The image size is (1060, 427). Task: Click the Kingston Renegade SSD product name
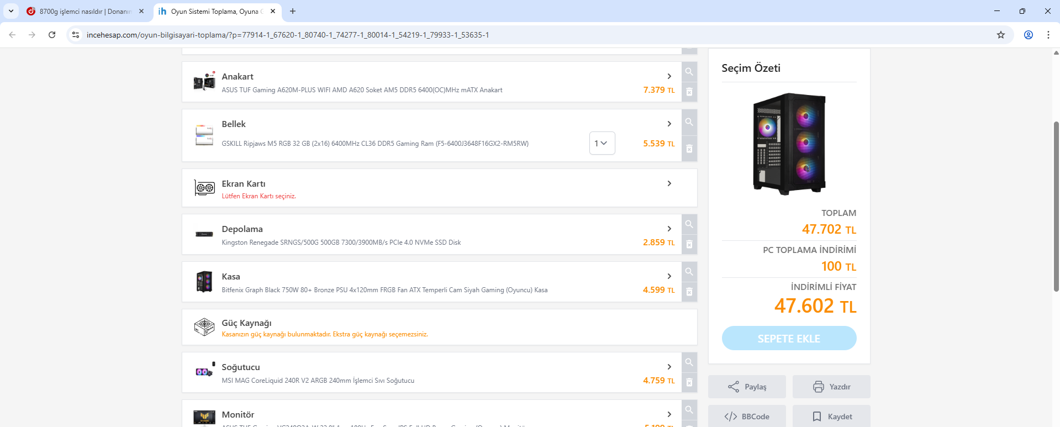click(341, 243)
